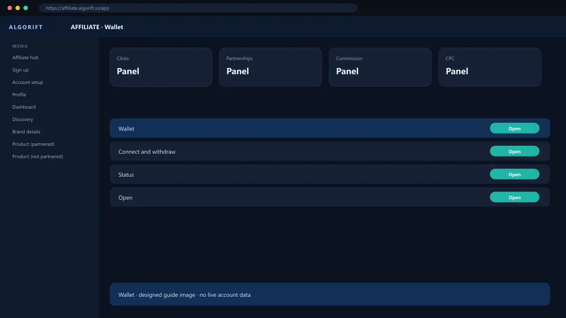Navigate to Dashboard in sidebar
This screenshot has height=318, width=566.
[x=24, y=107]
